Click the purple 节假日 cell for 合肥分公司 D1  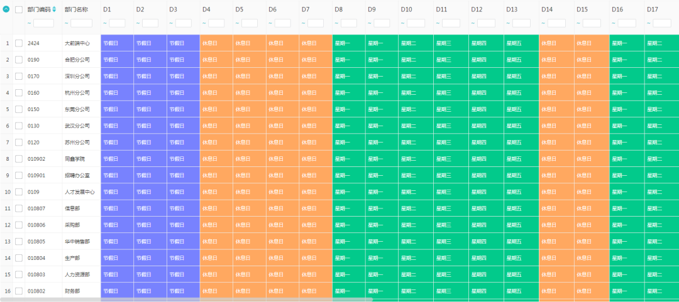[x=117, y=60]
